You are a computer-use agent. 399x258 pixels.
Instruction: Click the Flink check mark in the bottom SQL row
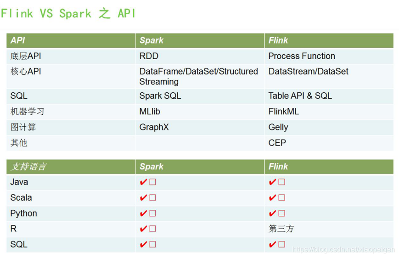(273, 245)
